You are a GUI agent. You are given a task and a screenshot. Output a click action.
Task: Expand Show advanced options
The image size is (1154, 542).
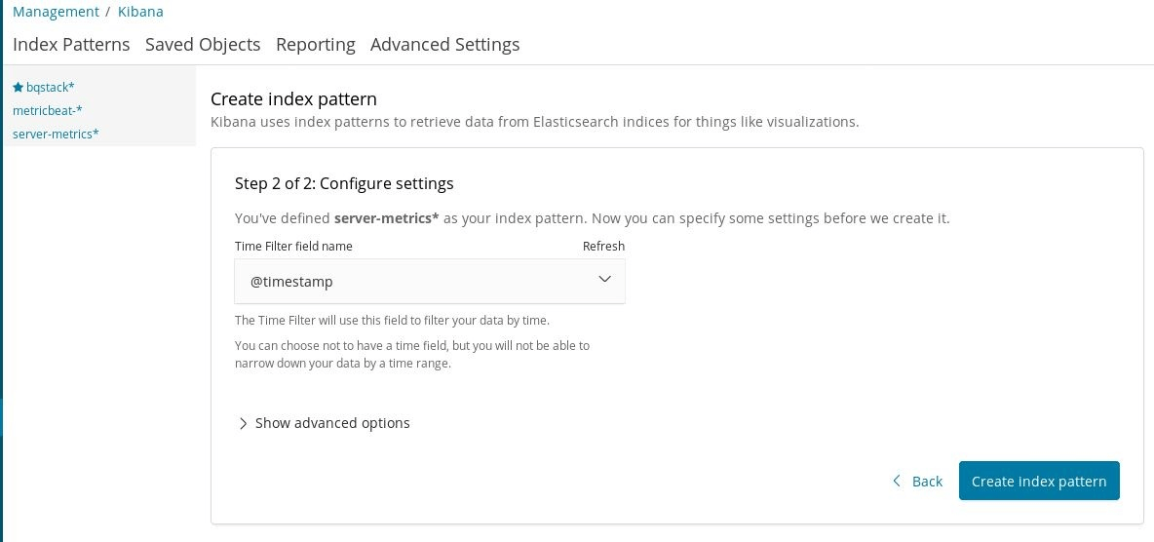pyautogui.click(x=331, y=423)
